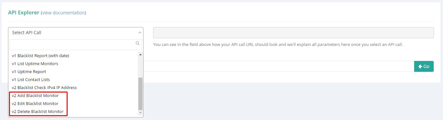Click the grayed API call URL field
Screen dimensions: 443x120
(x=293, y=33)
